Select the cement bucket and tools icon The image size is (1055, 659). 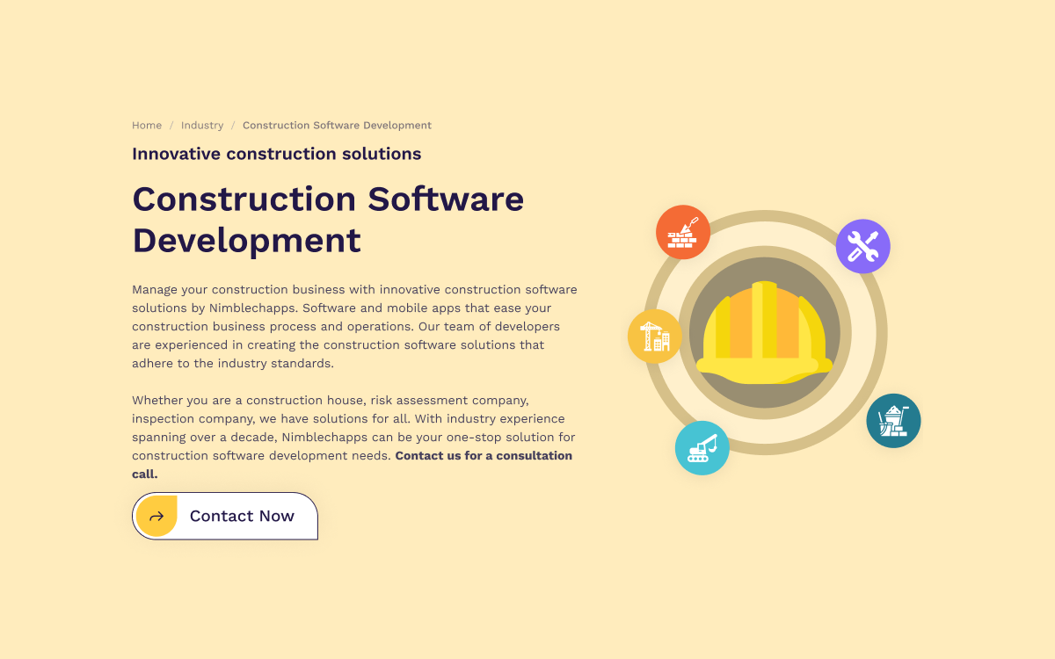click(x=893, y=420)
